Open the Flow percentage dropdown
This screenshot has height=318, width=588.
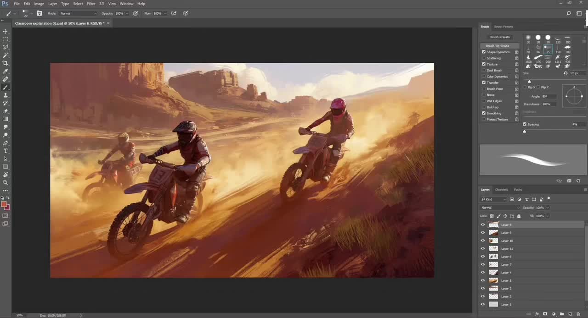coord(165,13)
